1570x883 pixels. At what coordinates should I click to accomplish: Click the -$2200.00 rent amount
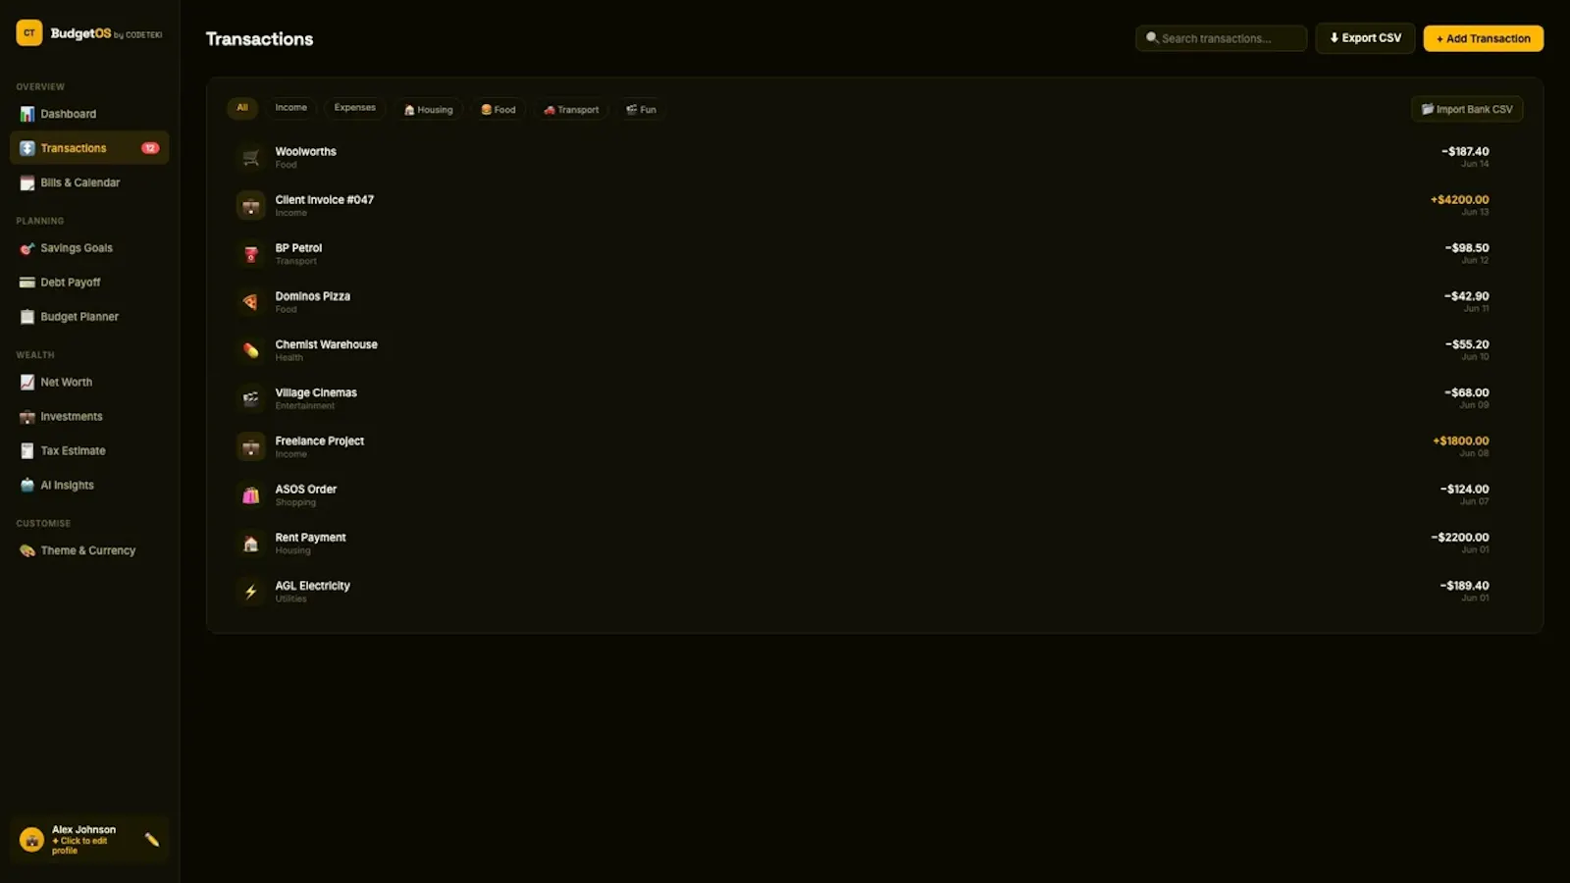click(x=1459, y=537)
